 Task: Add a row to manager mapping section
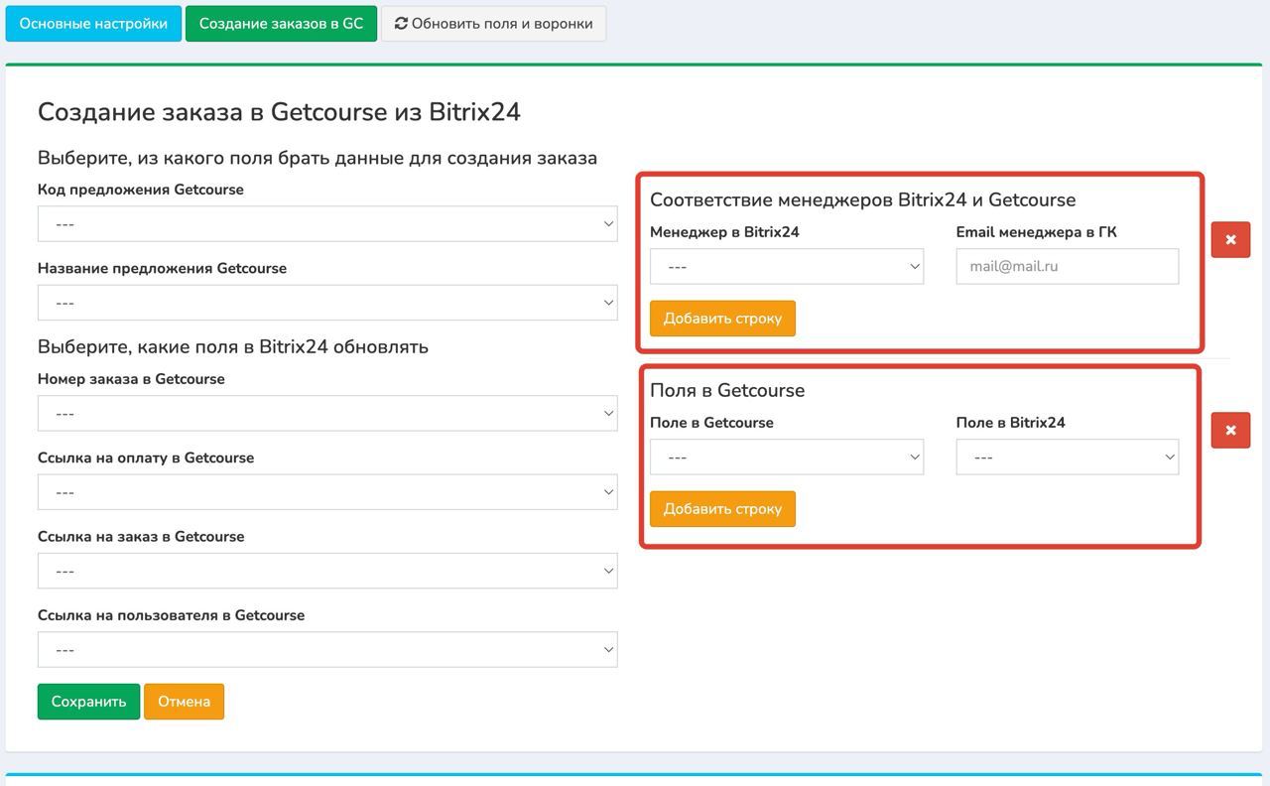pyautogui.click(x=722, y=319)
